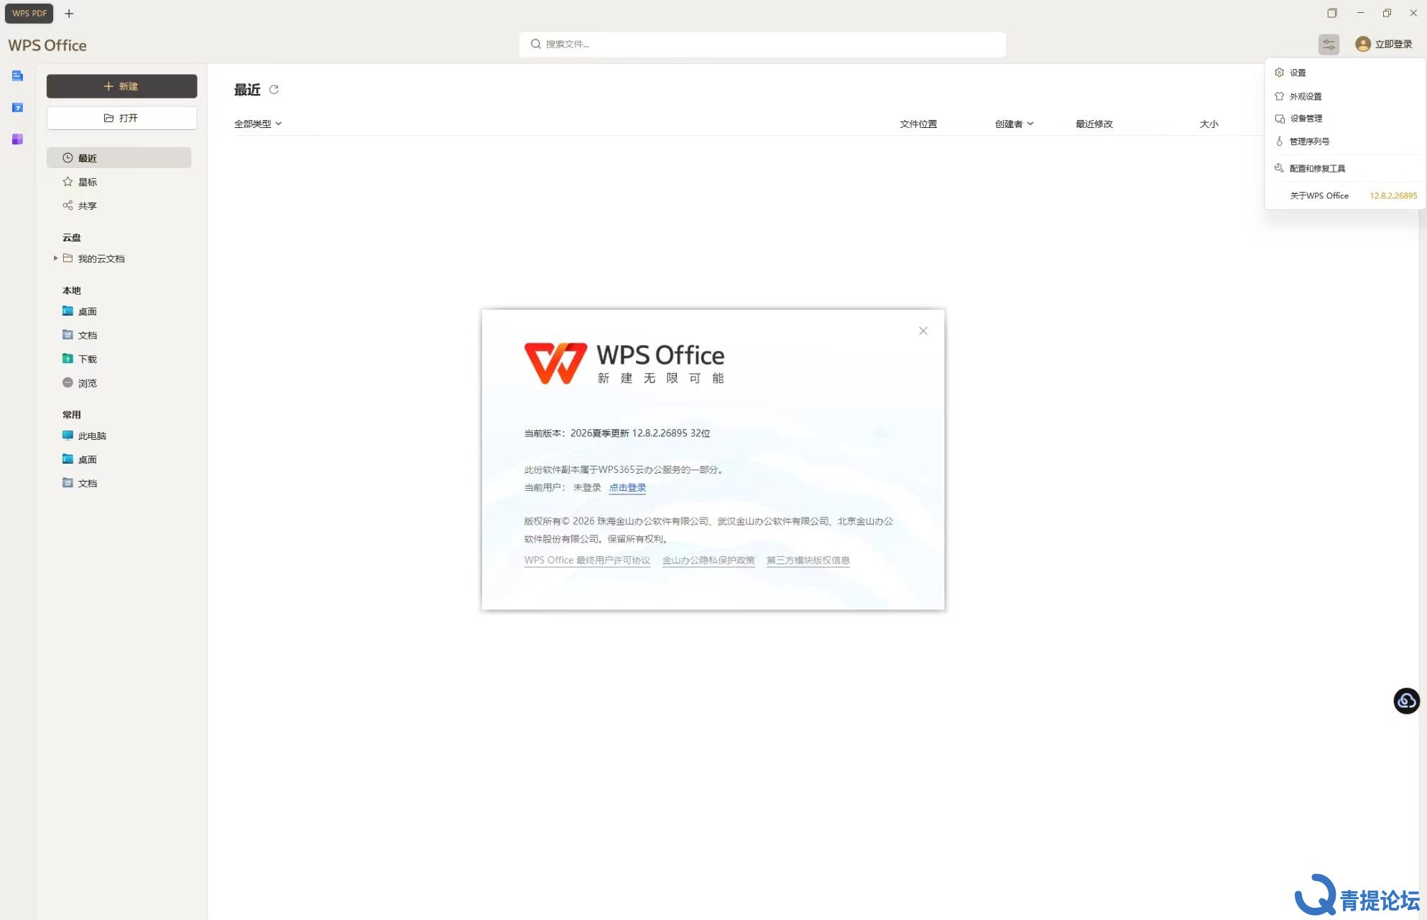Open 第三方模块版权信息 link
Image resolution: width=1427 pixels, height=920 pixels.
[x=808, y=560]
